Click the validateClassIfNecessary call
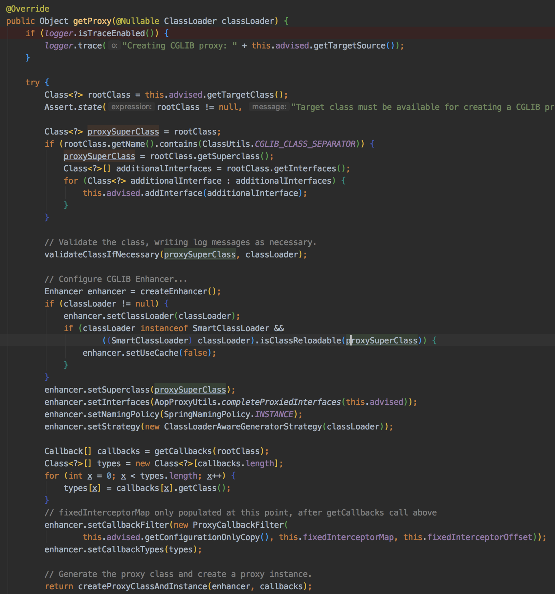555x594 pixels. coord(102,254)
